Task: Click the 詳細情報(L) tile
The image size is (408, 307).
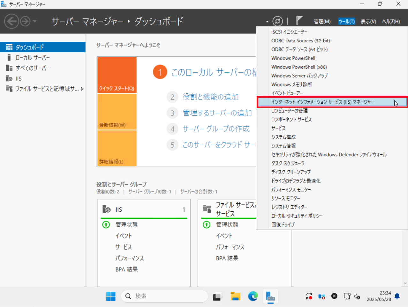Action: [117, 148]
